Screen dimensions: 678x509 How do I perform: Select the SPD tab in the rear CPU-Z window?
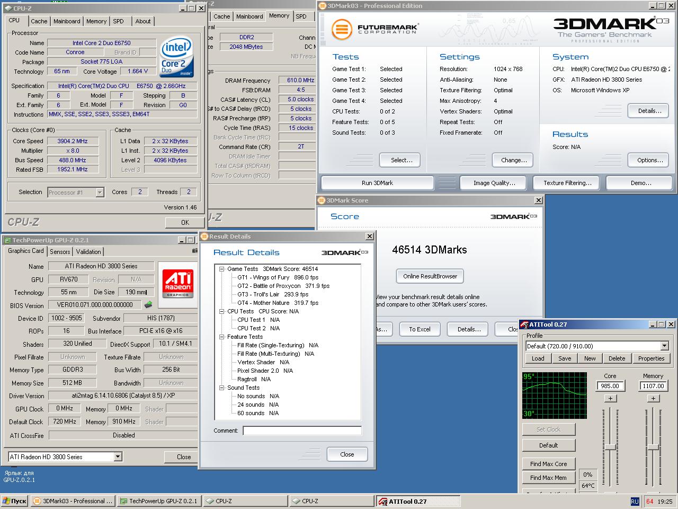click(301, 16)
